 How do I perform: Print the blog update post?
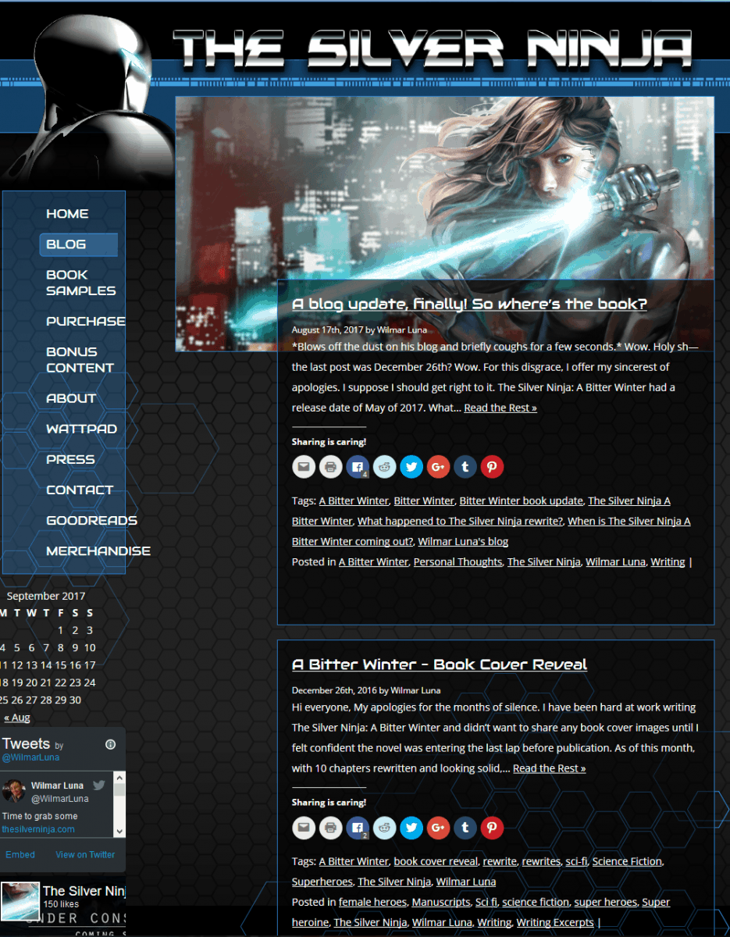point(330,467)
